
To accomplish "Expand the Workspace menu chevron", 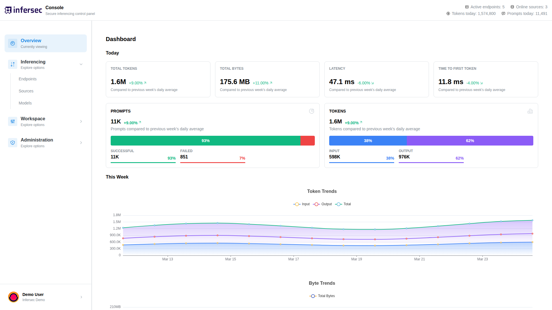I will point(81,121).
